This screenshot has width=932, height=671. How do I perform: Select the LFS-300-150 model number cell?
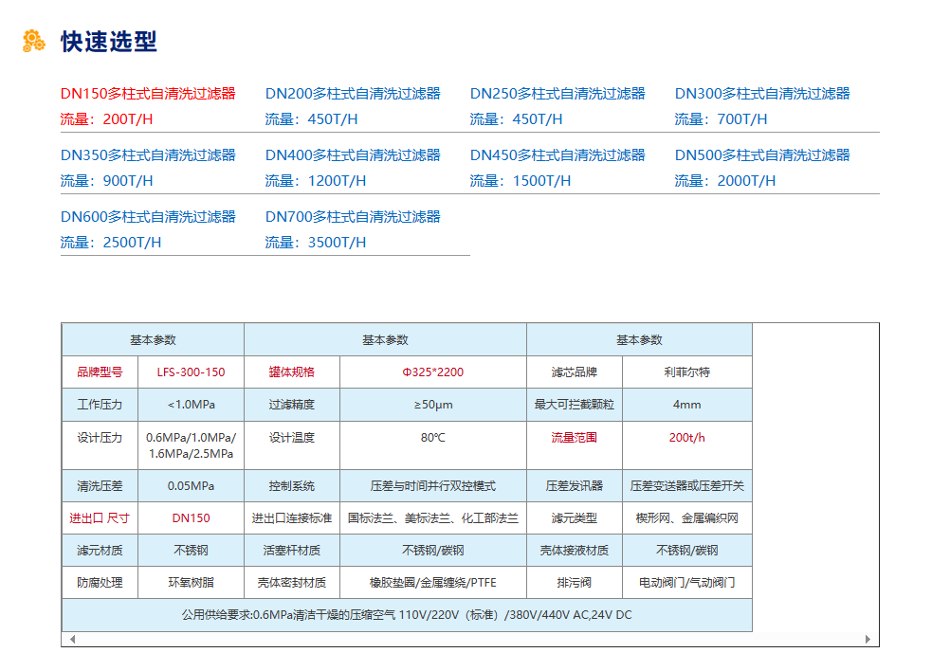(x=192, y=372)
